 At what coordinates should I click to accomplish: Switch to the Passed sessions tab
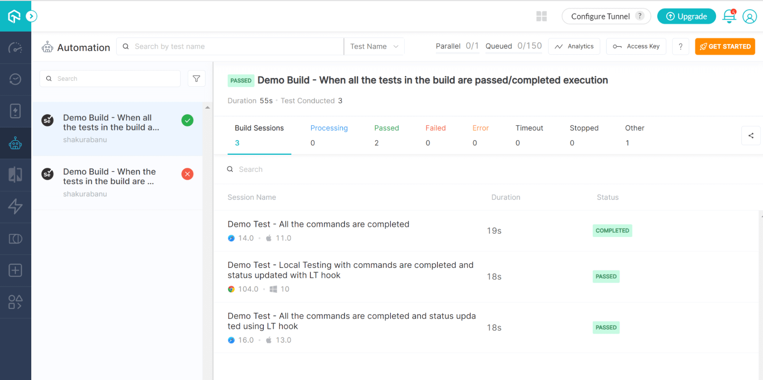(386, 135)
